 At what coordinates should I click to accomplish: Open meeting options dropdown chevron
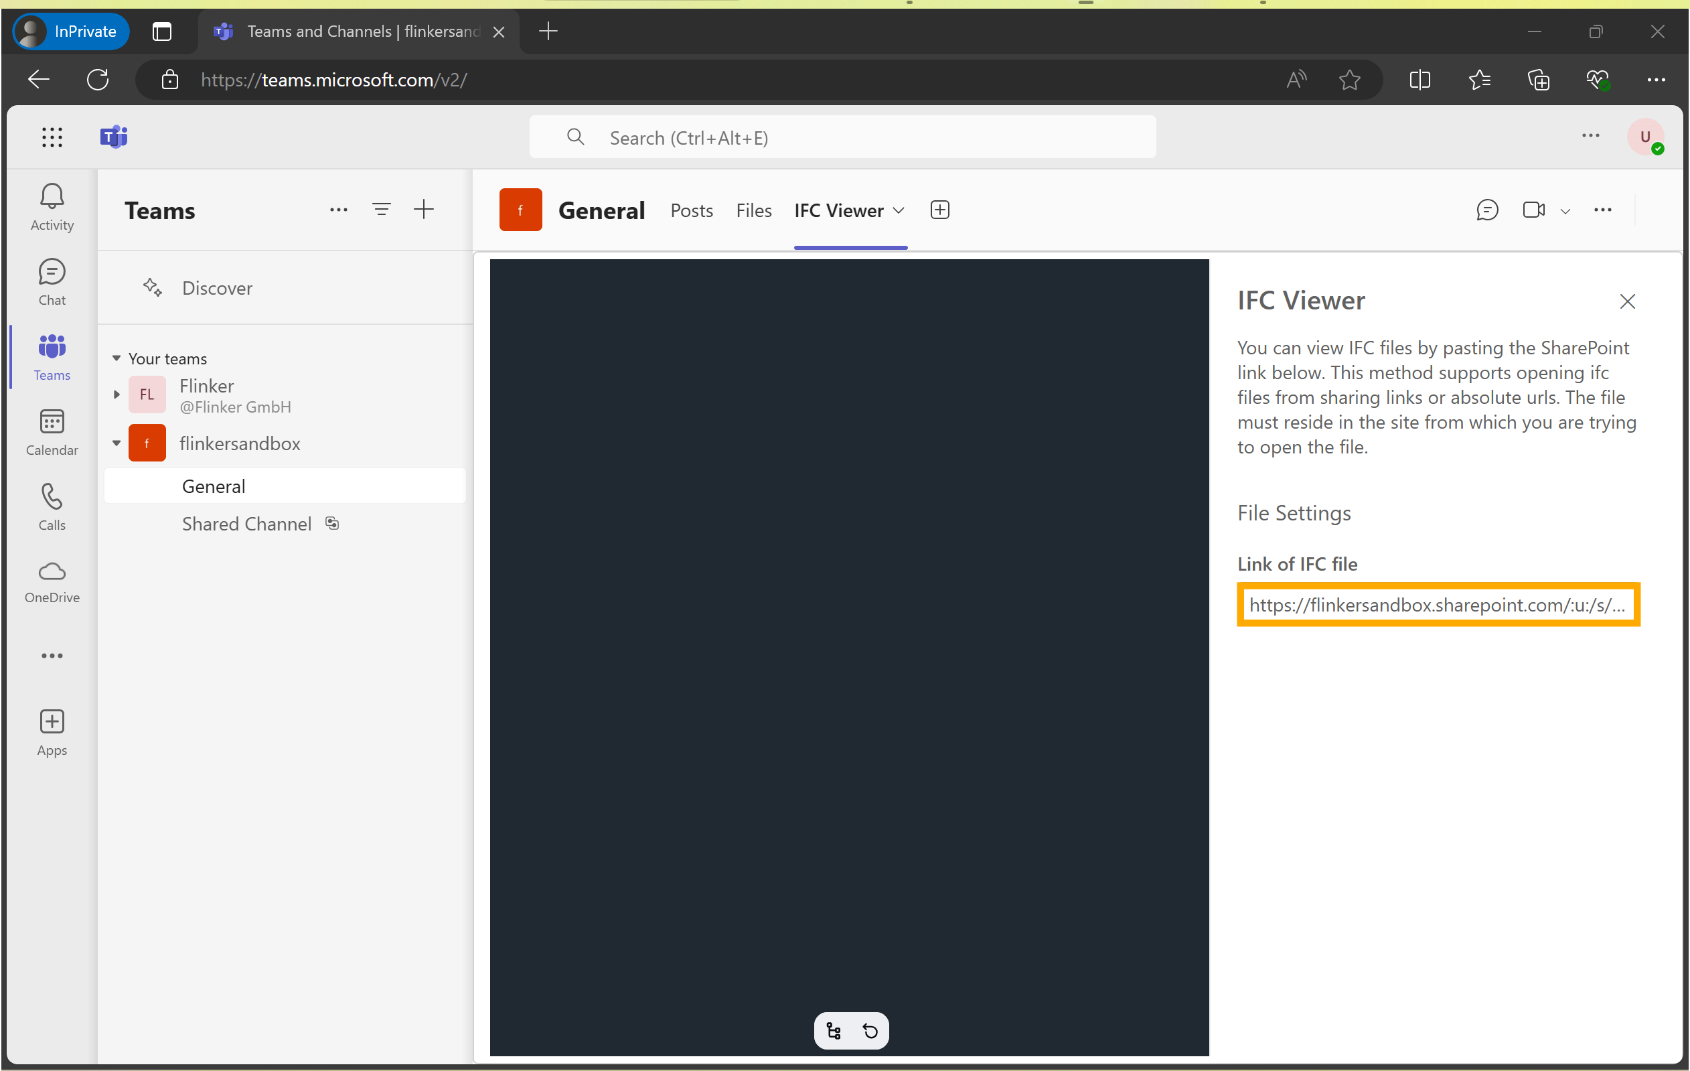[x=1565, y=210]
